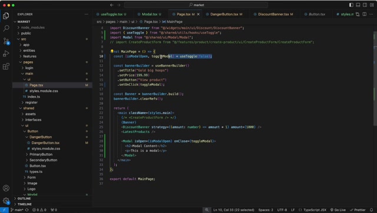This screenshot has width=377, height=213.
Task: Click main branch in status bar
Action: tap(17, 210)
